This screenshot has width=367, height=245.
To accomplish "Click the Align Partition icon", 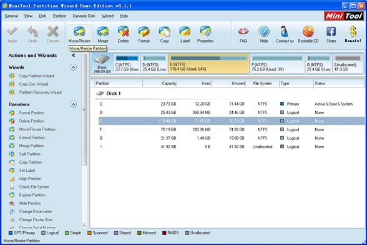I will point(12,179).
